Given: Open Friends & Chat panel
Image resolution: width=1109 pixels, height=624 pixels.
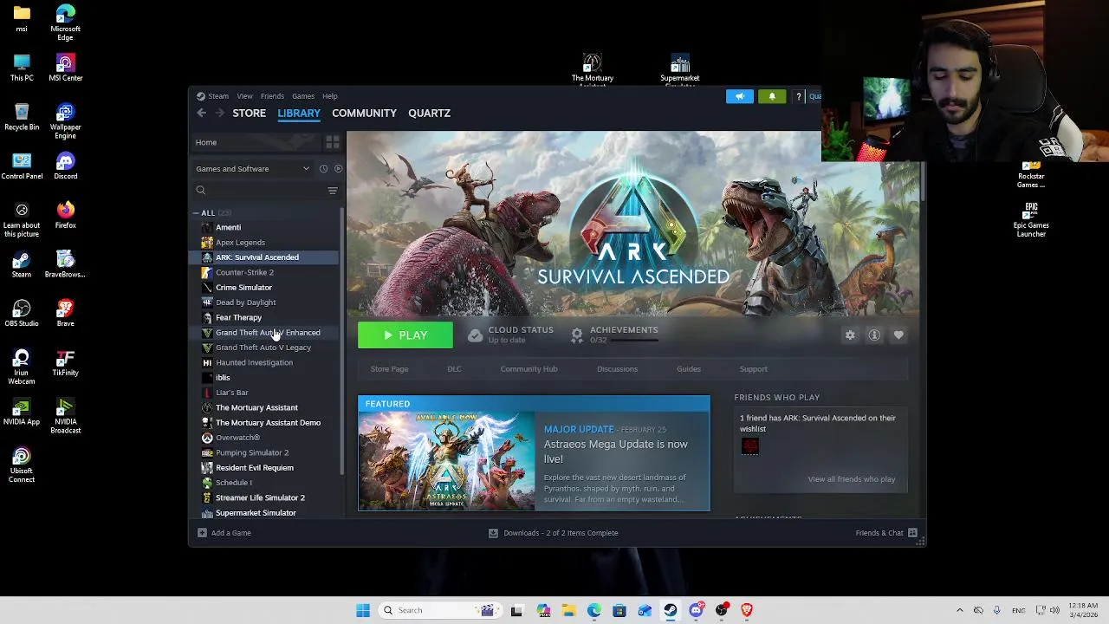Looking at the screenshot, I should tap(886, 533).
